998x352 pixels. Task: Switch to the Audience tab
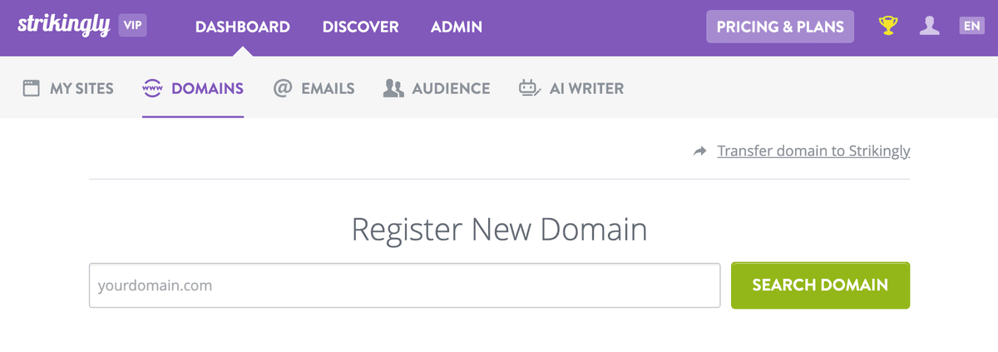[x=451, y=88]
